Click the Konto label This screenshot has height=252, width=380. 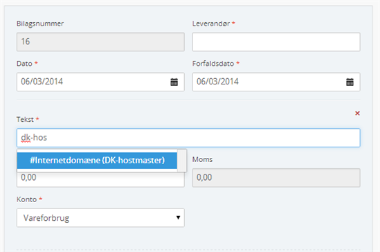pyautogui.click(x=27, y=199)
